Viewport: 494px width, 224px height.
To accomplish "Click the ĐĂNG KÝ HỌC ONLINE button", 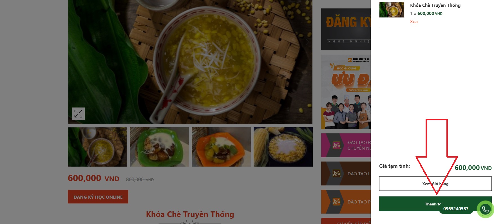I will click(98, 197).
